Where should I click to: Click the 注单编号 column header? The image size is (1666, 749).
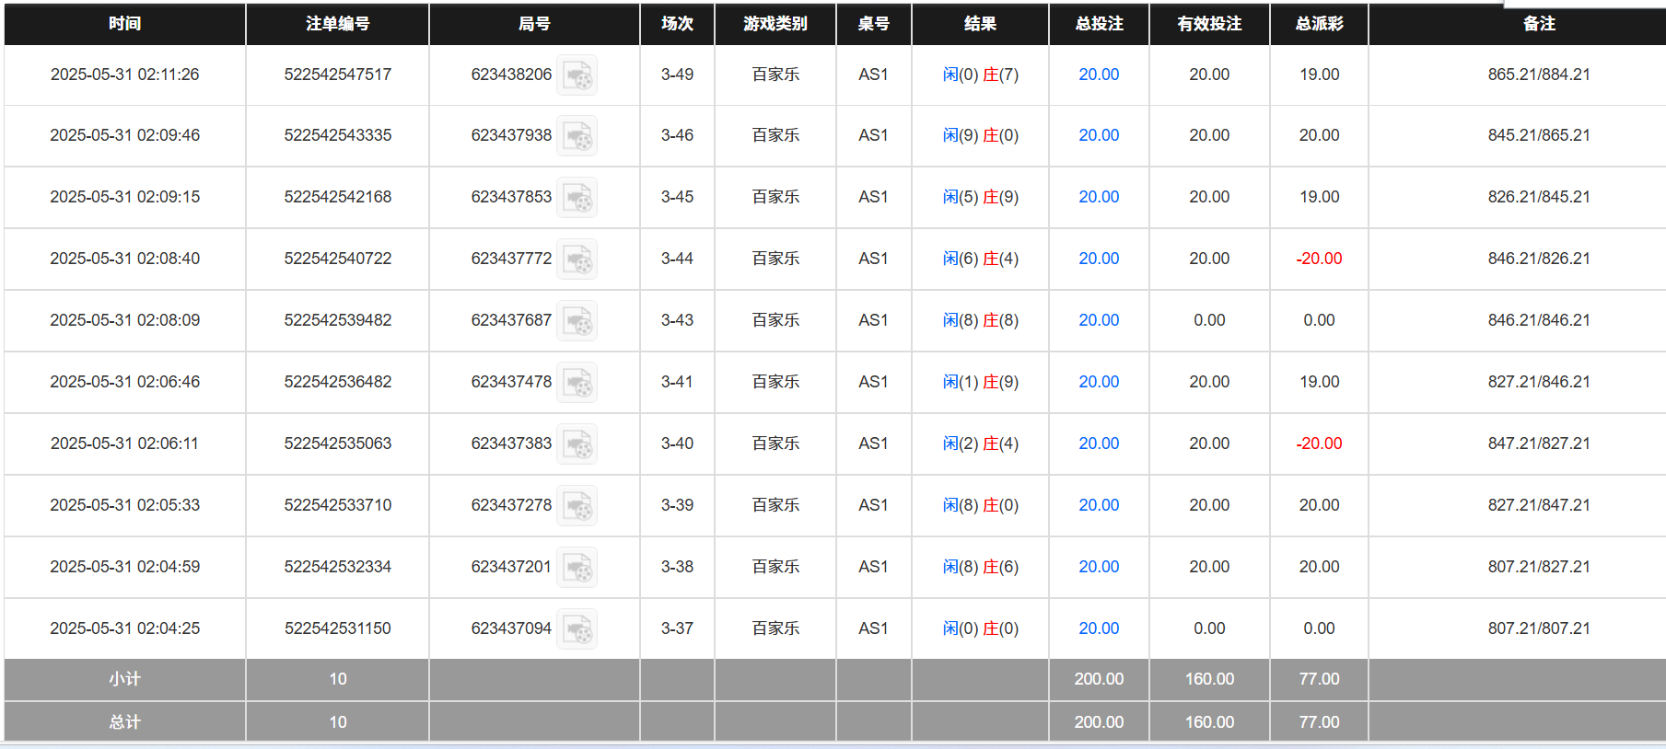[337, 24]
